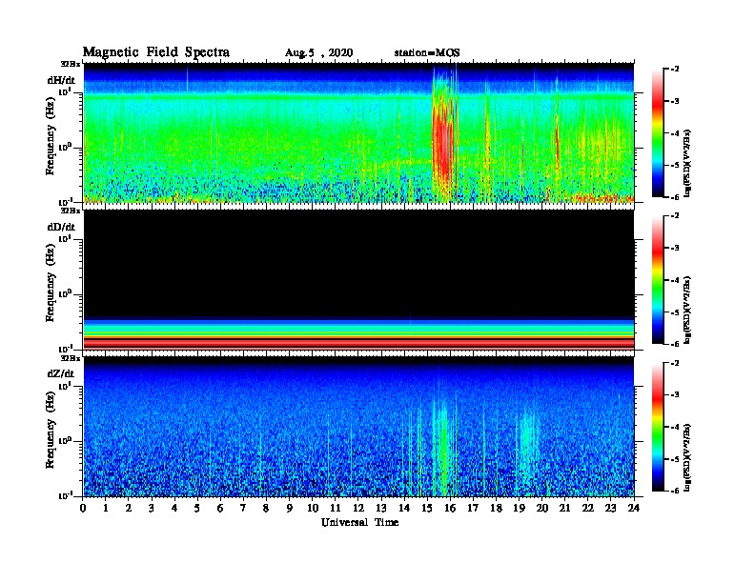The image size is (755, 583).
Task: Click "-3" on the dZ/dt color scale
Action: coord(675,395)
